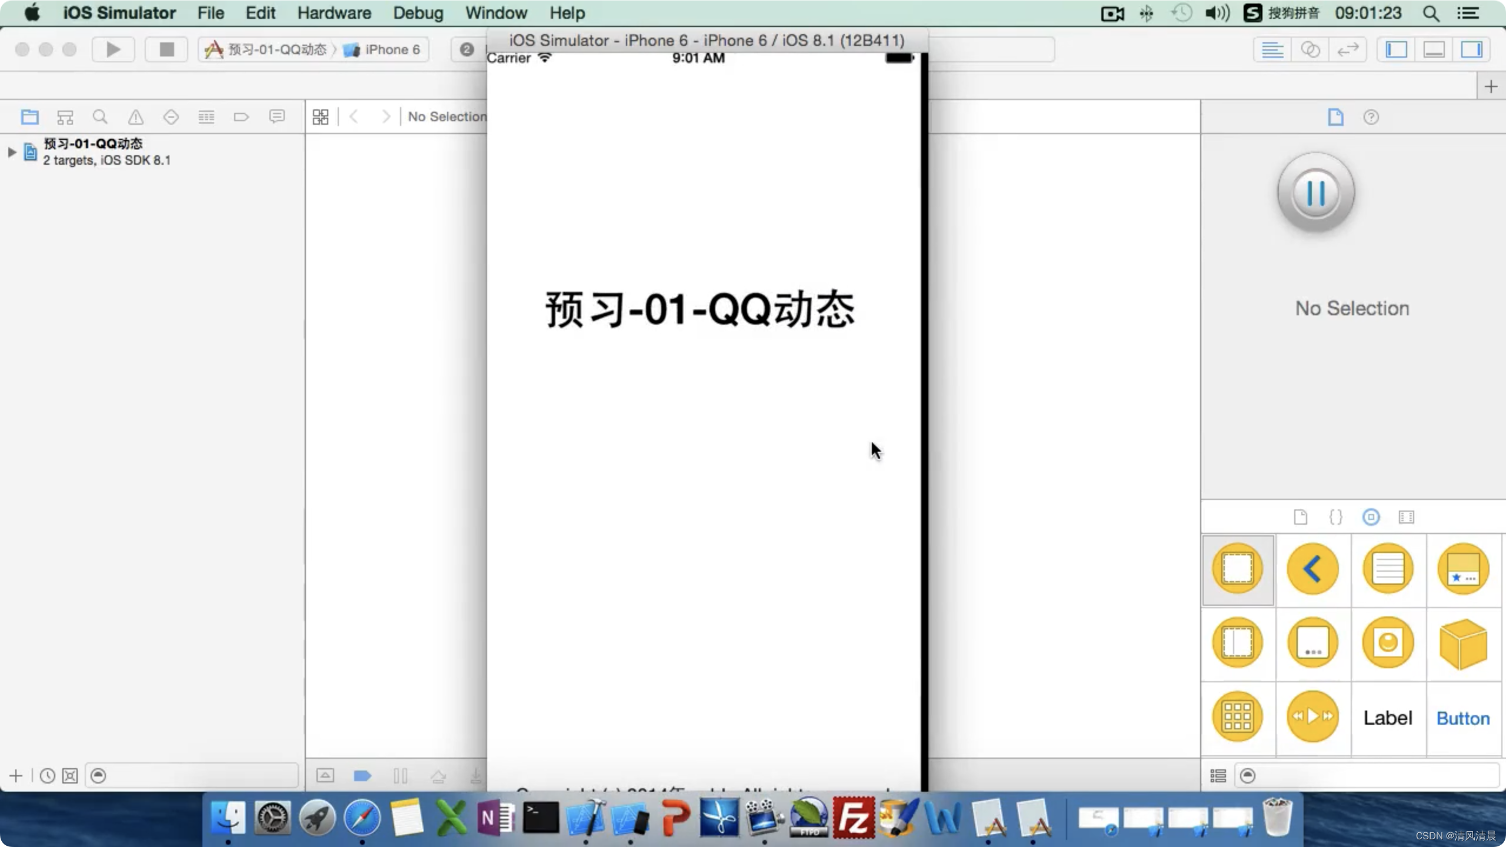Select the GLKit View Controller object

(x=1388, y=643)
